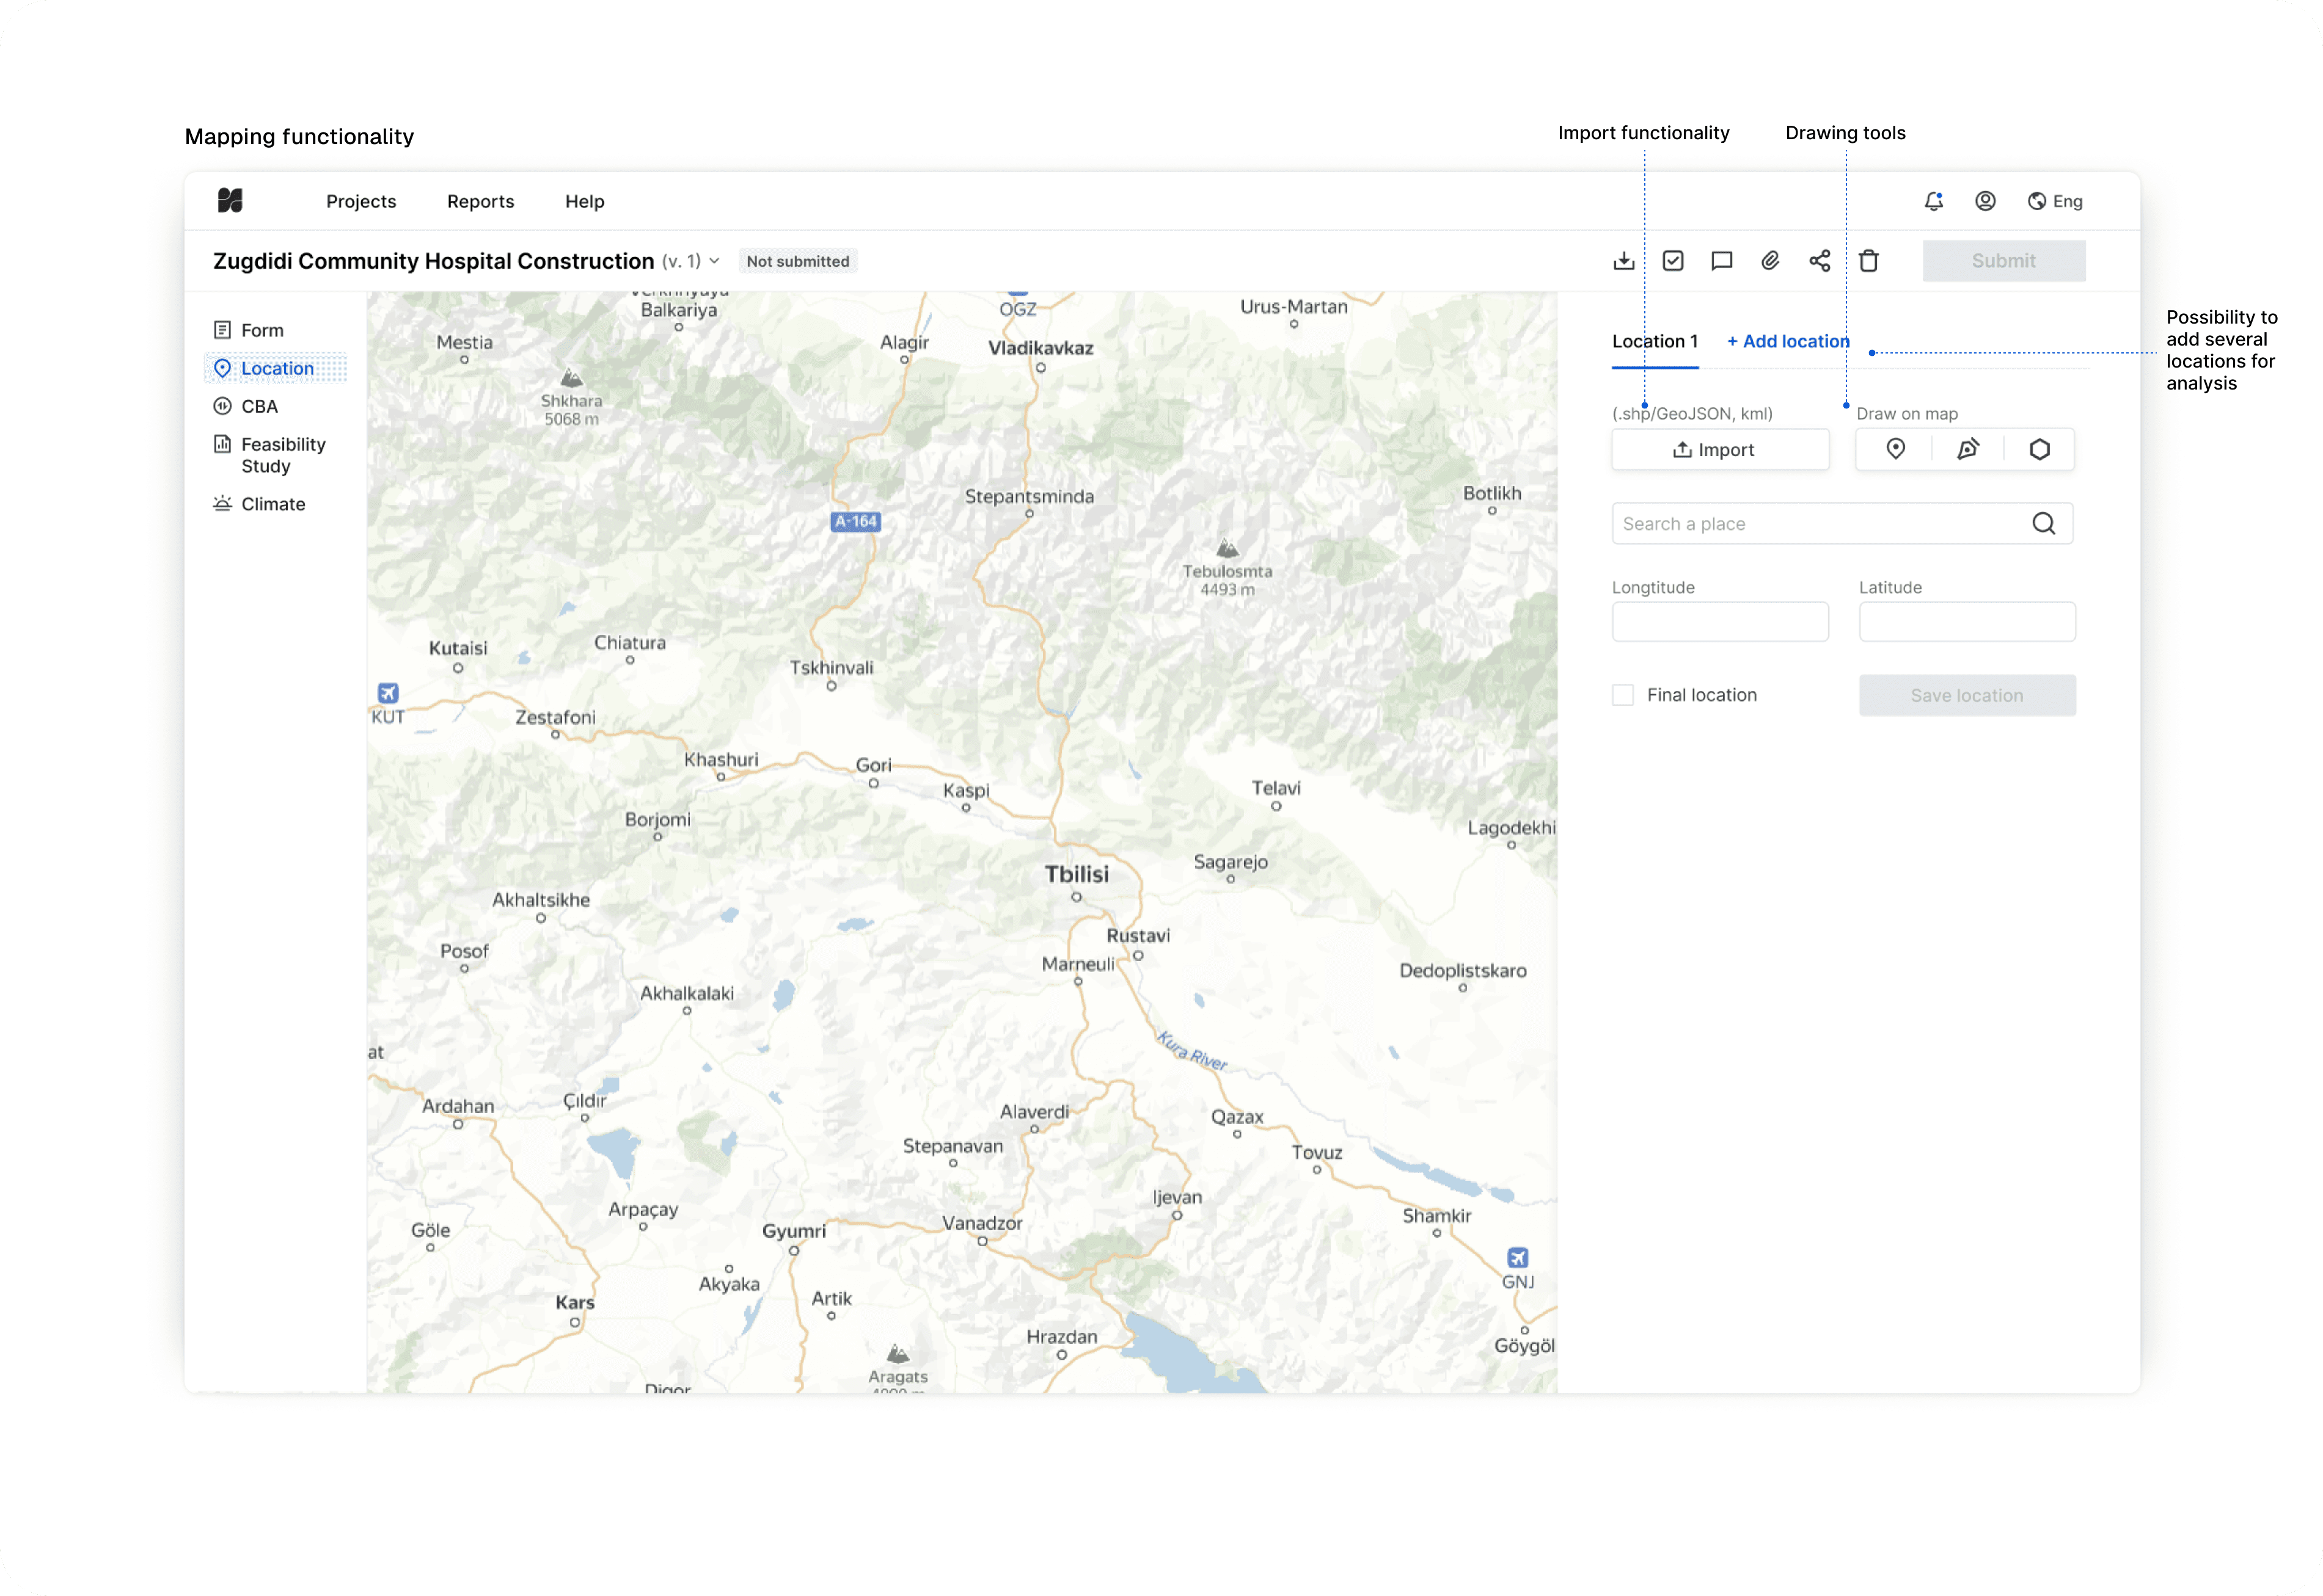The image size is (2323, 1596).
Task: Click the Not submitted status badge
Action: [x=797, y=261]
